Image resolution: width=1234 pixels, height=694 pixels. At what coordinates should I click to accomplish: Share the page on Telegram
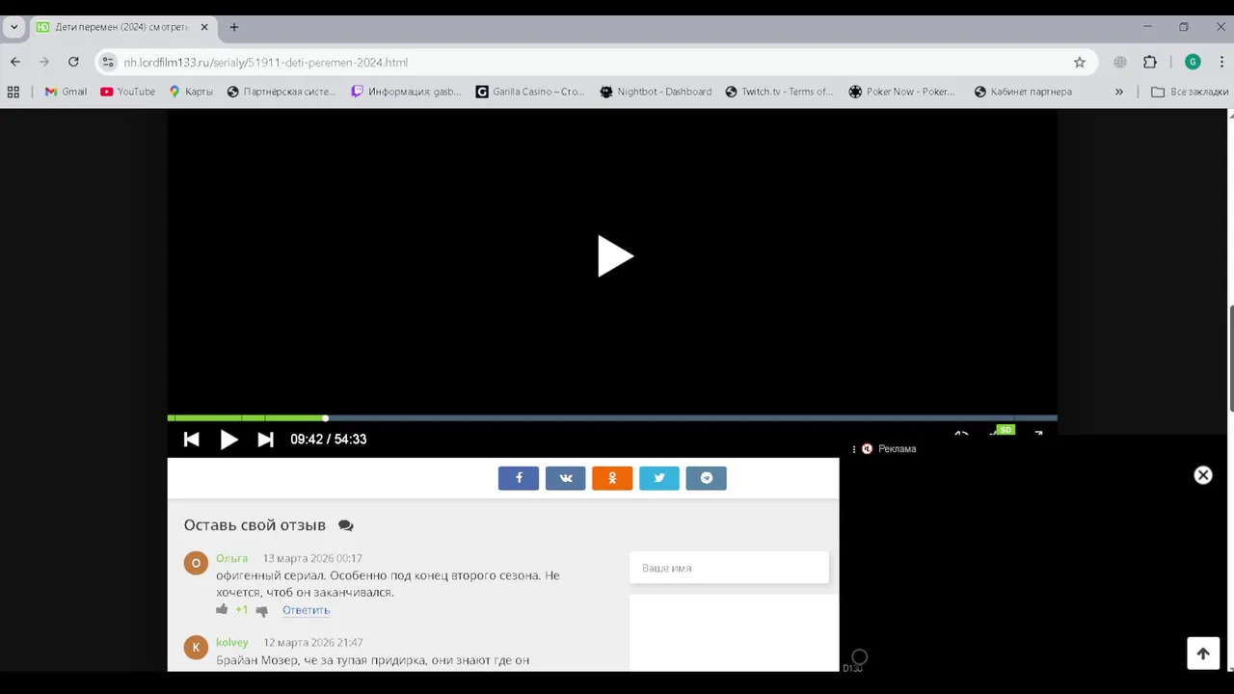pos(707,478)
